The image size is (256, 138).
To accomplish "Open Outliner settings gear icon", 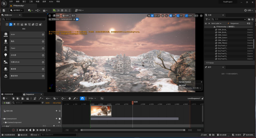I will click(252, 19).
